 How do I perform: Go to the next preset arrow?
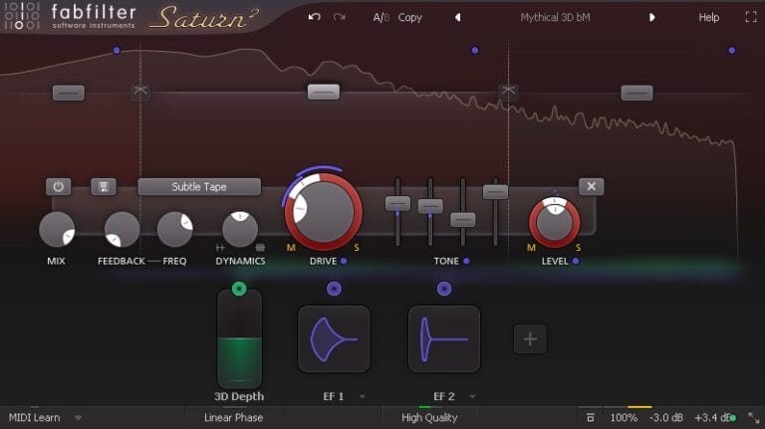click(x=651, y=18)
